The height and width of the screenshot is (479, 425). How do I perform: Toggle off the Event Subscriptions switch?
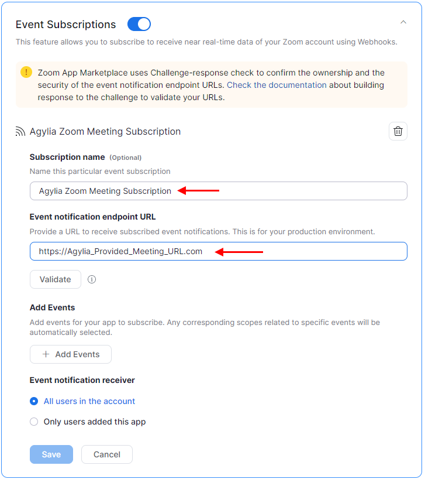(139, 24)
